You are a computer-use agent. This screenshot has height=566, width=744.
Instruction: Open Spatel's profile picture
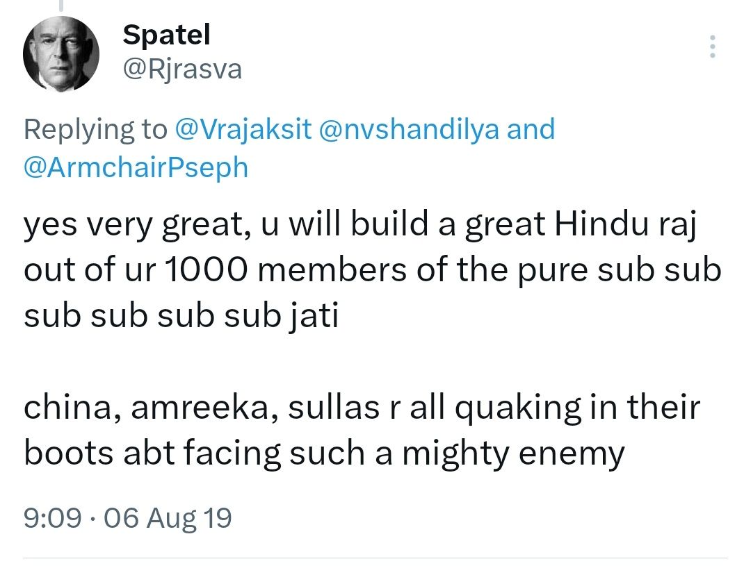[60, 53]
